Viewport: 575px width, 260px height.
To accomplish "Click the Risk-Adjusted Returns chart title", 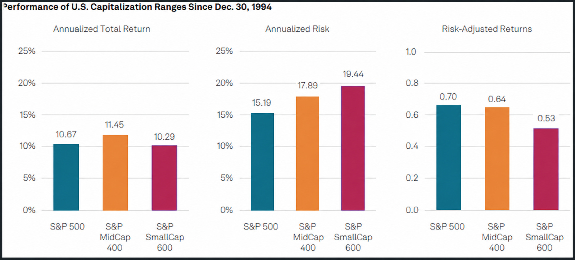I will 487,29.
